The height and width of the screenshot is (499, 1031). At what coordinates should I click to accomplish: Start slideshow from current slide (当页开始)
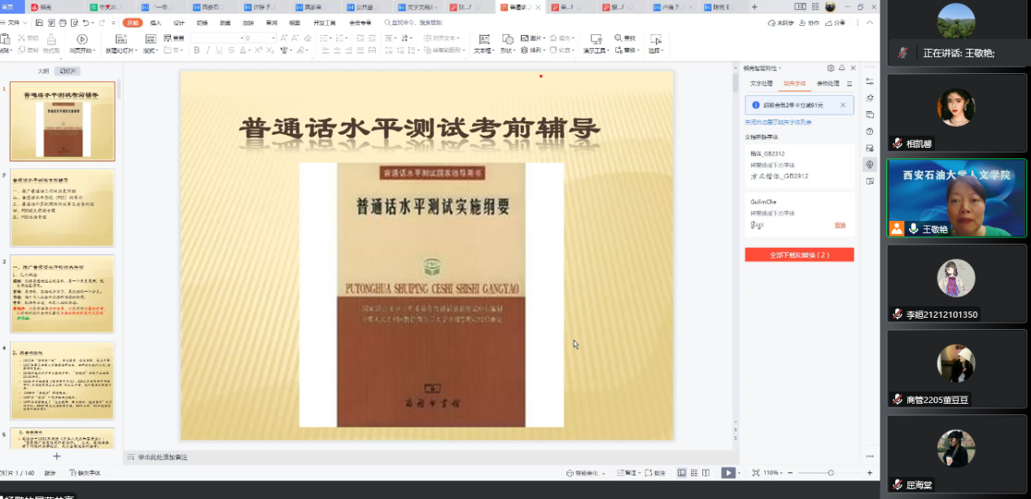click(x=81, y=41)
